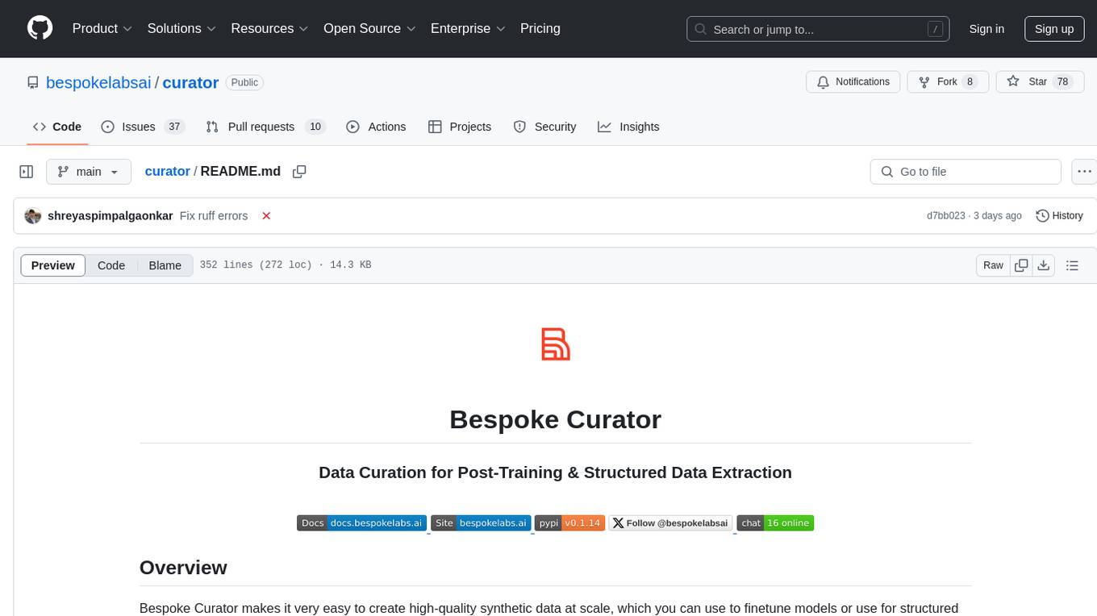
Task: Open the Issues tab
Action: (x=143, y=127)
